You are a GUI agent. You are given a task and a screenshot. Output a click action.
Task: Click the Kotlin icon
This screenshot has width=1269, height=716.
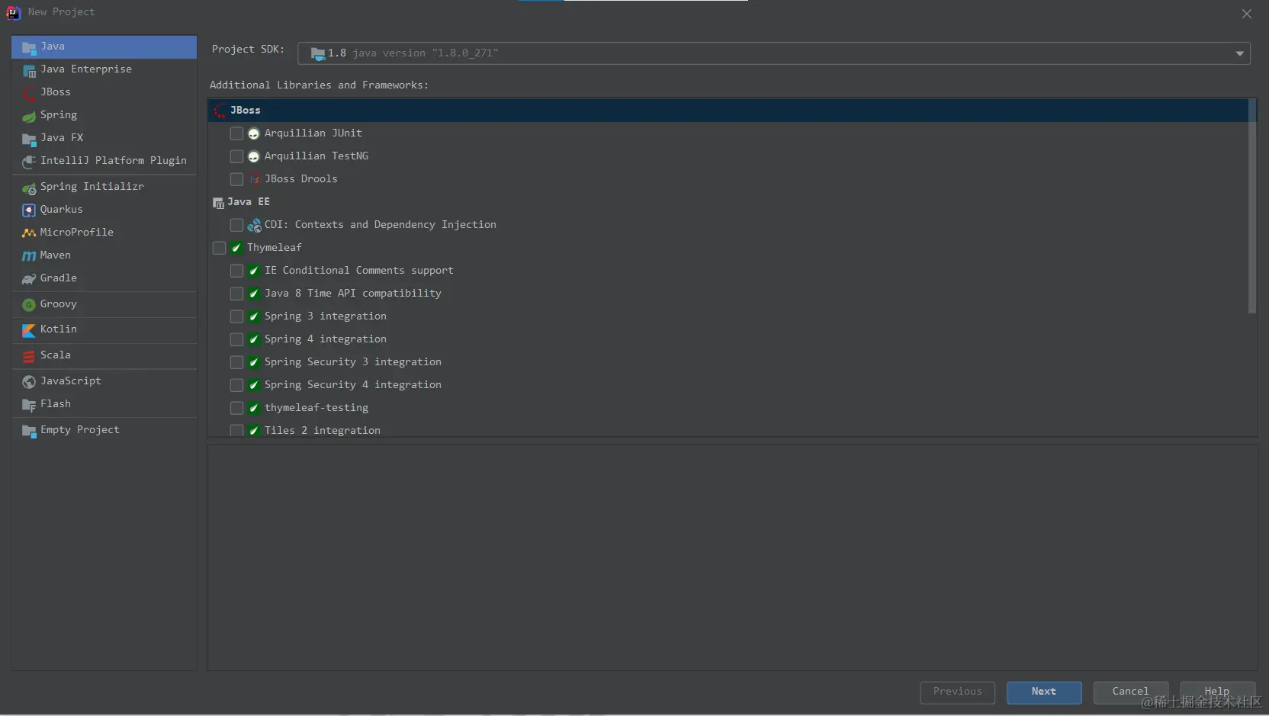pyautogui.click(x=29, y=330)
